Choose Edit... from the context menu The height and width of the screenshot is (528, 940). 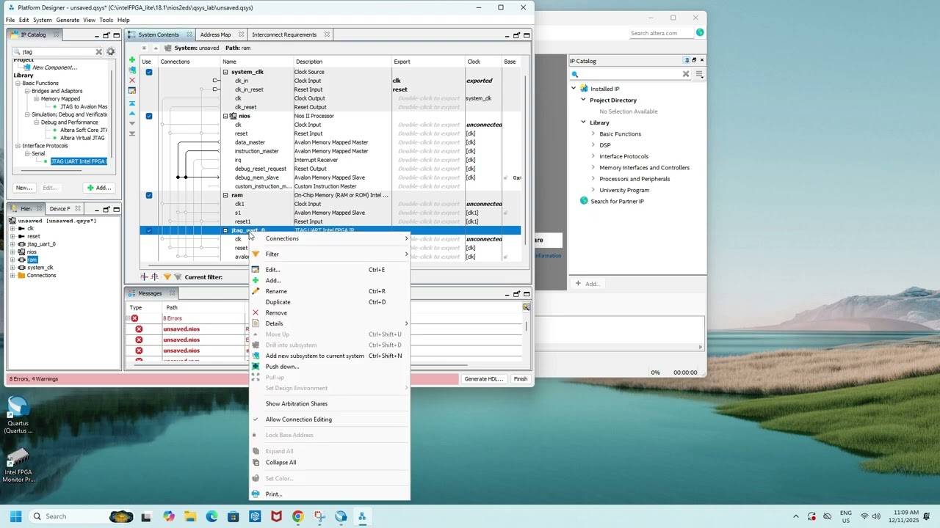[x=330, y=270]
